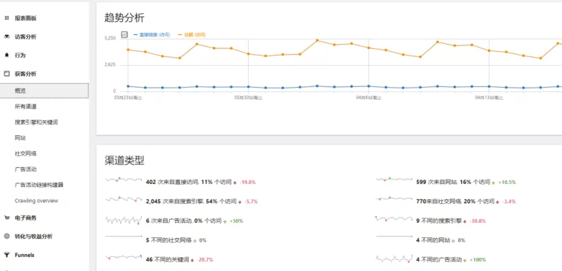Screen dimensions: 562x271
Task: Click the -19.8% evolution value
Action: pos(247,182)
